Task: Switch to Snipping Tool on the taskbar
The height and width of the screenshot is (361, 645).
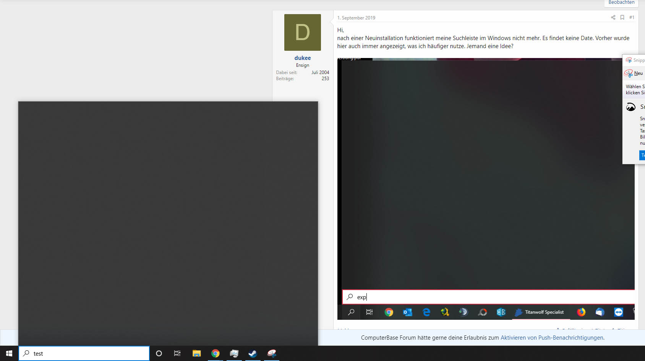Action: [x=272, y=353]
